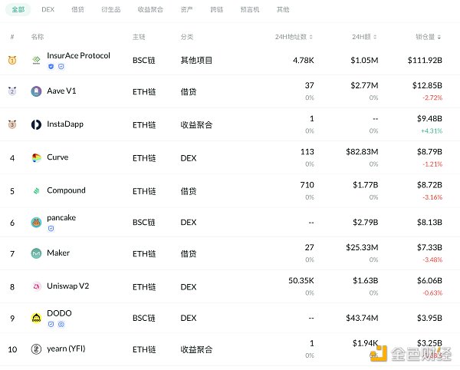Open the pancake project

(x=61, y=217)
